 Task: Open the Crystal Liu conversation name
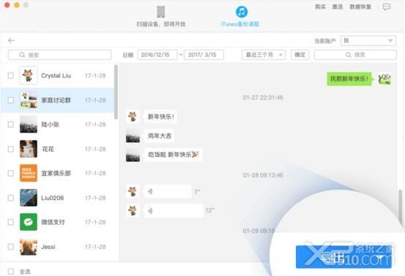tap(56, 75)
